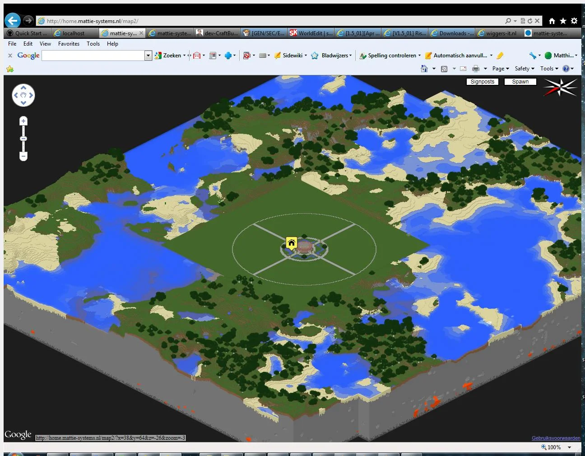Viewport: 585px width, 456px height.
Task: Click the Google Toolbar wrench icon
Action: 533,56
